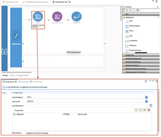Click the pink connection creation tool in palette
Screen dimensions: 161x137
click(138, 10)
